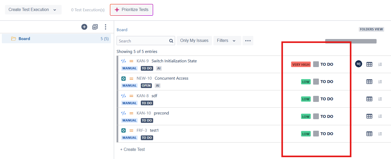
Task: Click the steps list icon for KAN-10
Action: coord(380,116)
